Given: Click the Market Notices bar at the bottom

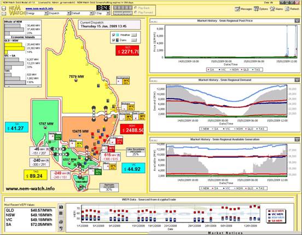Looking at the screenshot, I should click(225, 233).
